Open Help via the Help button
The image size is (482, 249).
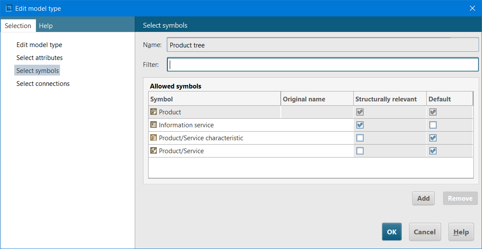click(461, 232)
